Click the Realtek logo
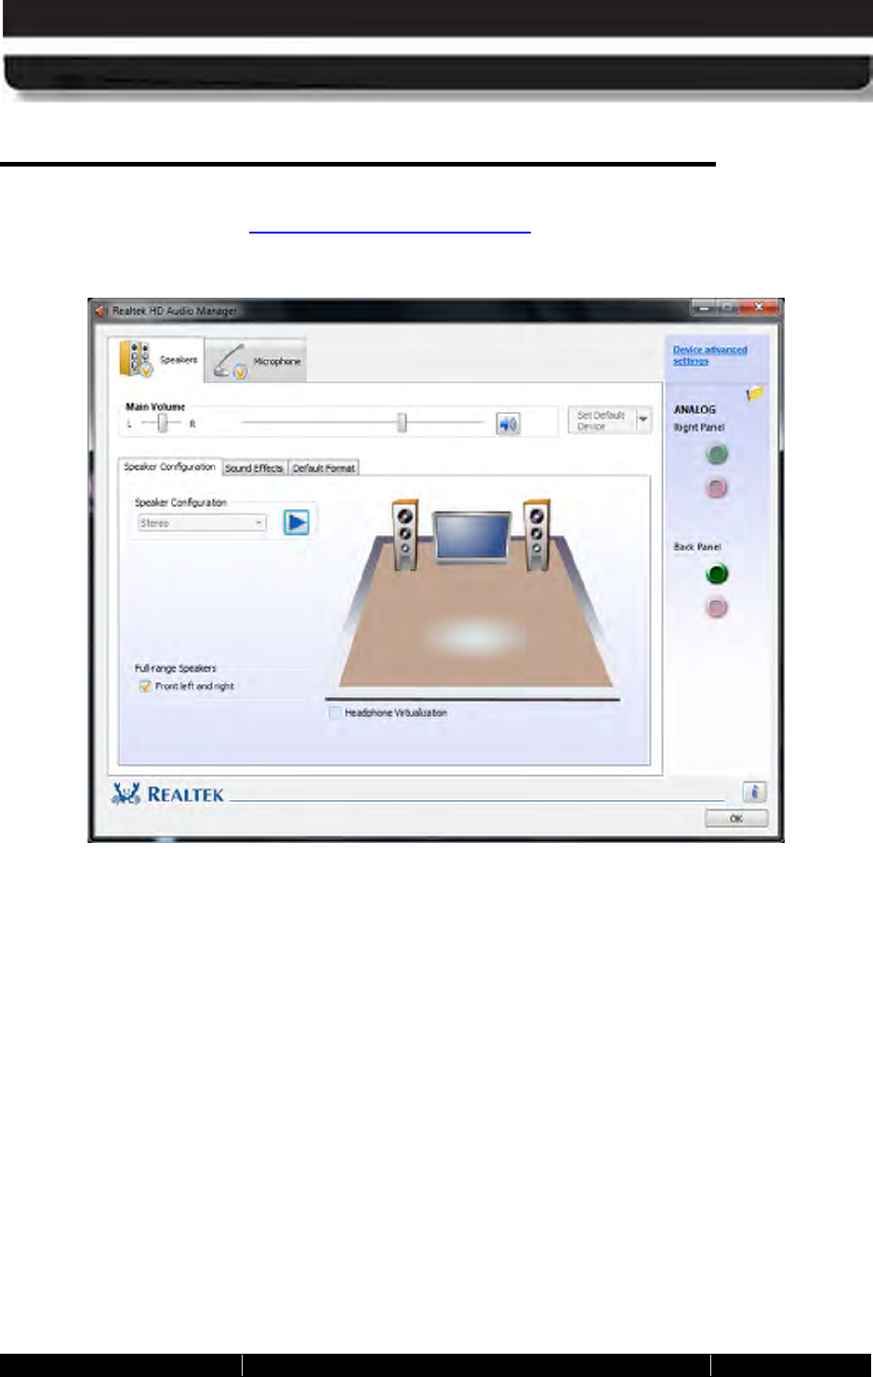 [x=167, y=794]
